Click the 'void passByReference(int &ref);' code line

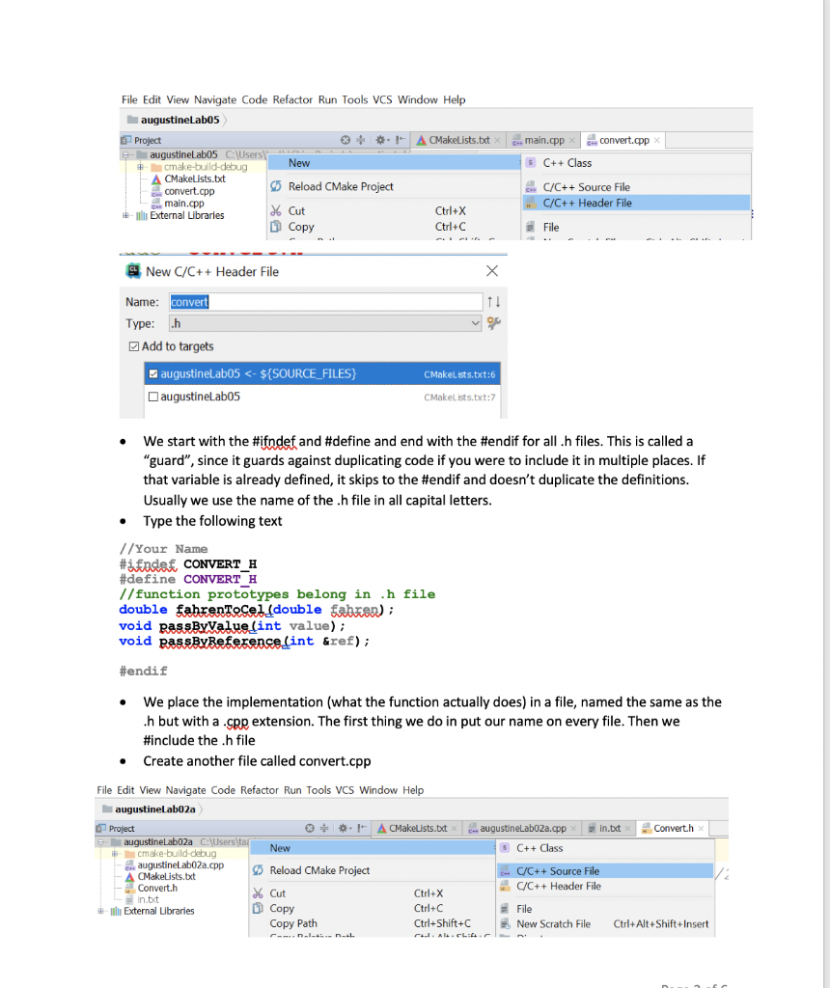(x=244, y=641)
